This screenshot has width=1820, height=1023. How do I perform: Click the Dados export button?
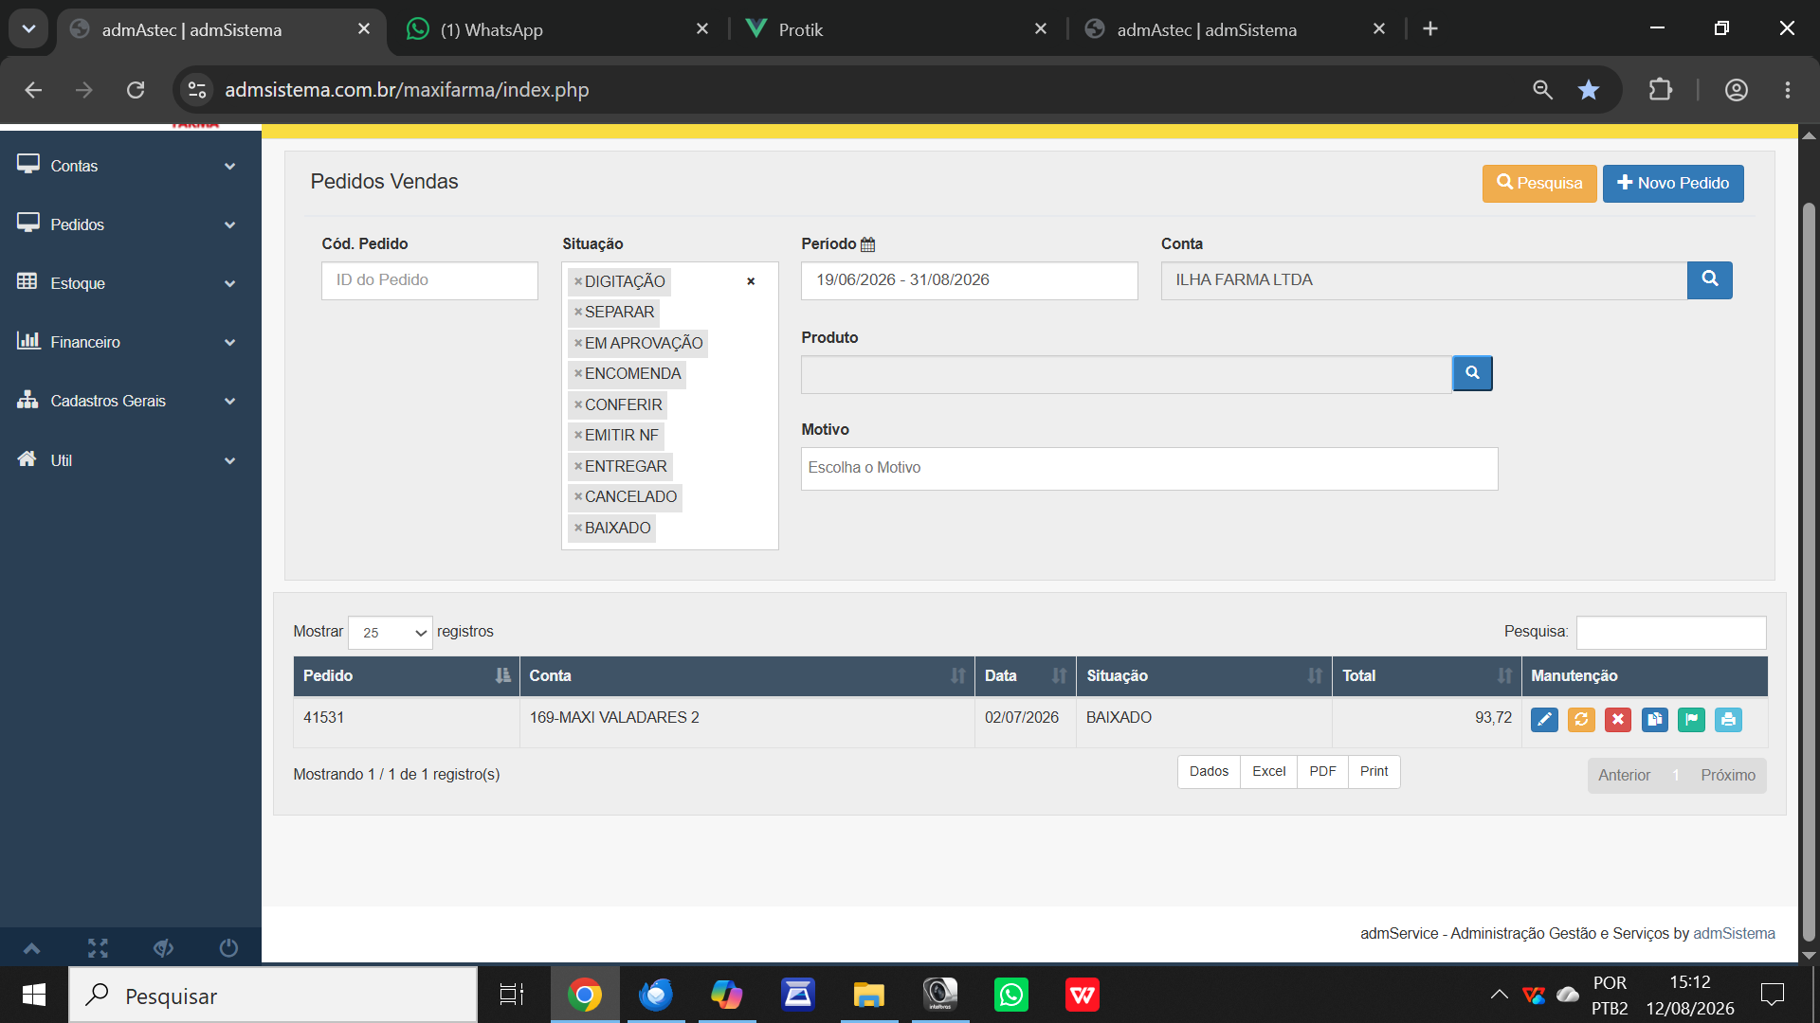click(1209, 772)
